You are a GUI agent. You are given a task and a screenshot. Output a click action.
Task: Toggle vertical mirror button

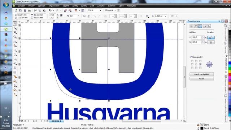(x=211, y=42)
